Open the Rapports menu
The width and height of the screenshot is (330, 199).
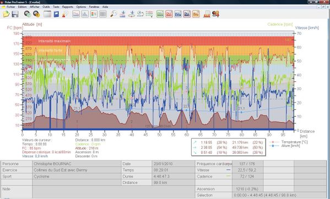68,7
